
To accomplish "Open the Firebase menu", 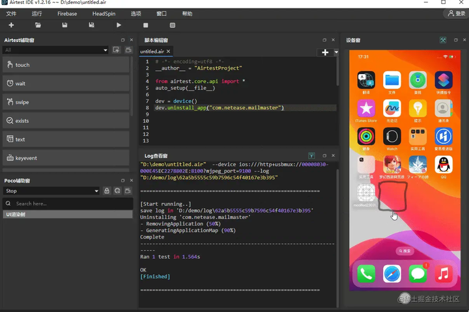I will 67,14.
